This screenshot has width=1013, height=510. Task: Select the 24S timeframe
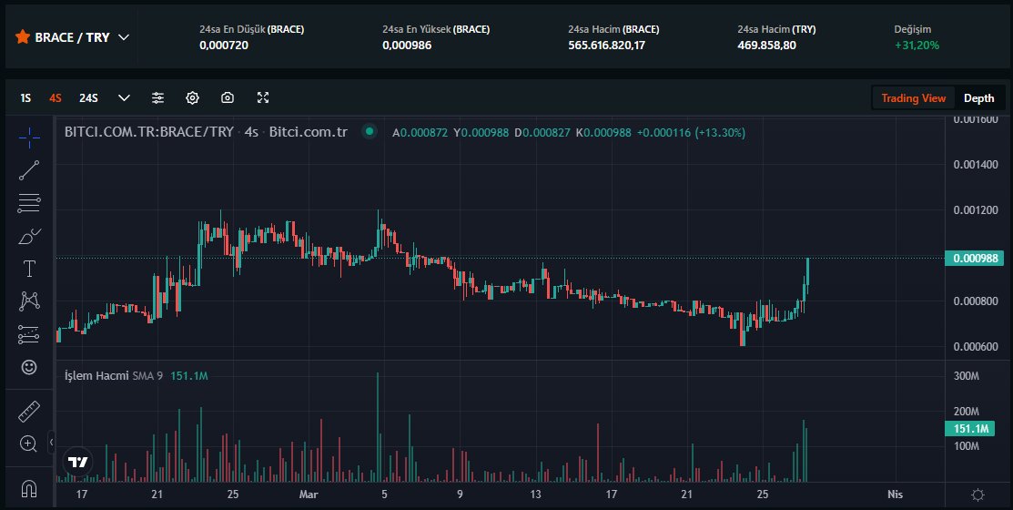(x=88, y=98)
